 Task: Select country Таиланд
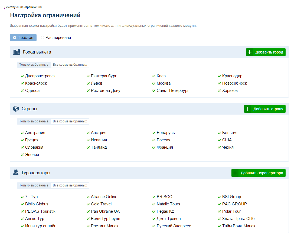[99, 147]
